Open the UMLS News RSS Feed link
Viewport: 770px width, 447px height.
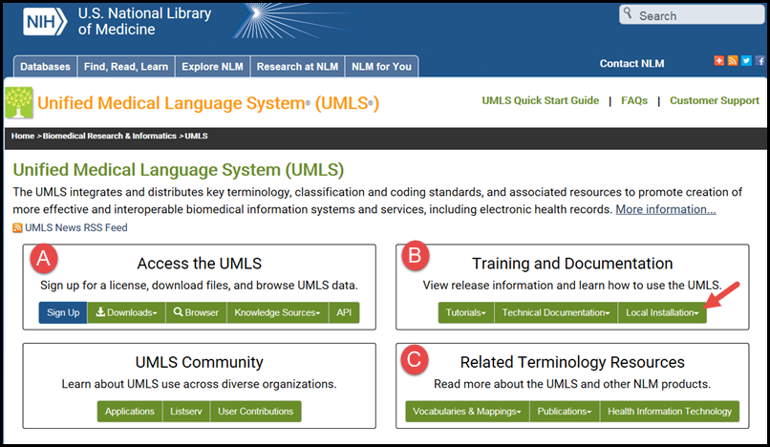click(x=76, y=228)
